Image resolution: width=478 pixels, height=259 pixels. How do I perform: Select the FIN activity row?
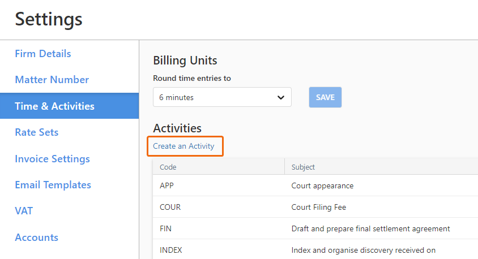tap(315, 228)
